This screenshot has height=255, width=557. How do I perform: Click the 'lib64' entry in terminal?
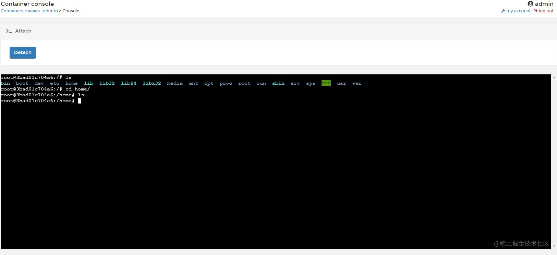point(129,83)
